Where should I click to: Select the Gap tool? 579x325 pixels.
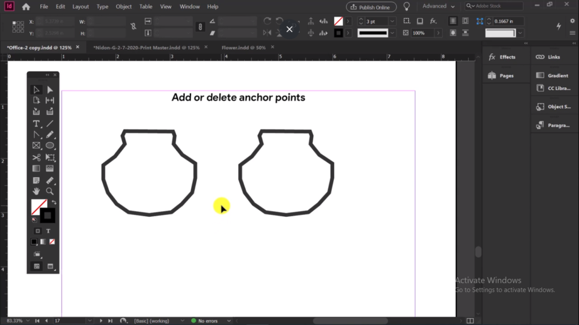pyautogui.click(x=50, y=100)
